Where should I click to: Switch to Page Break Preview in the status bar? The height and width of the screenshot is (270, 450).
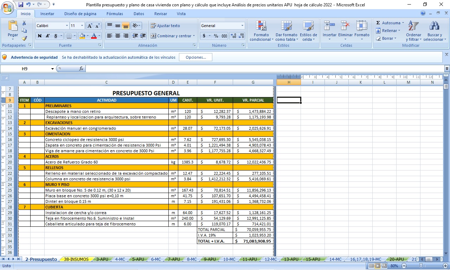[x=384, y=266]
